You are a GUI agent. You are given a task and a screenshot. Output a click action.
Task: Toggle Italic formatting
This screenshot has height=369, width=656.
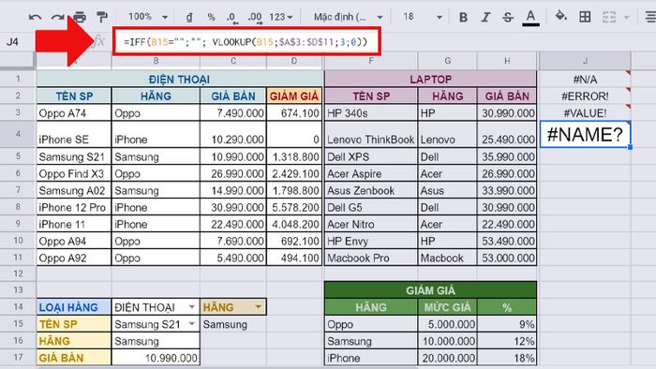[485, 17]
